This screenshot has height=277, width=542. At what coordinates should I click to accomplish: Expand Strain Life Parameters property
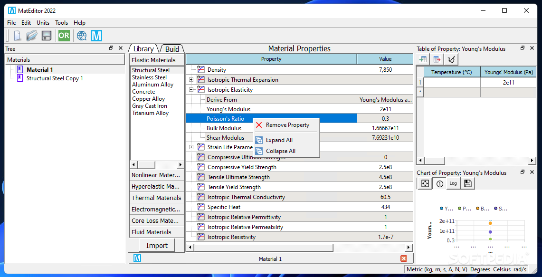[191, 147]
